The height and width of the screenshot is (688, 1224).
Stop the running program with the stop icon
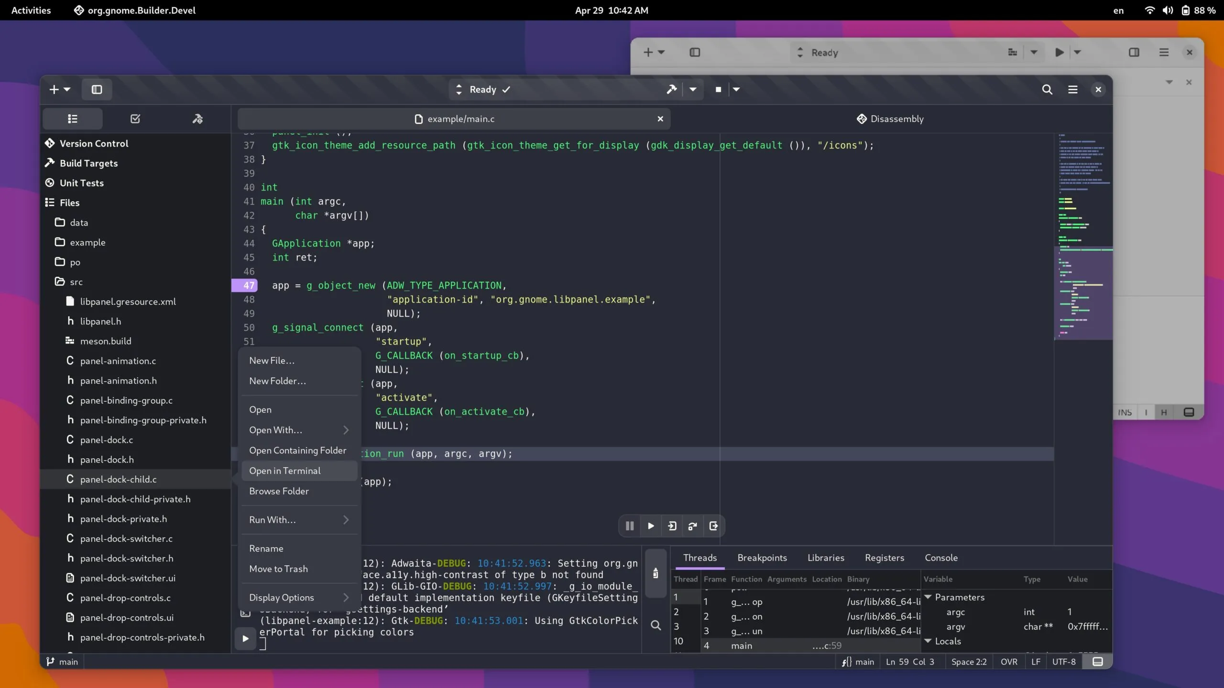[718, 89]
